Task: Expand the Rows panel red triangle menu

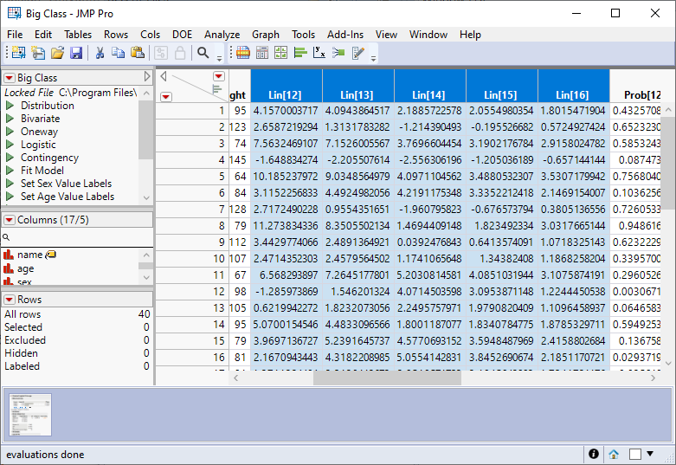Action: [x=10, y=299]
